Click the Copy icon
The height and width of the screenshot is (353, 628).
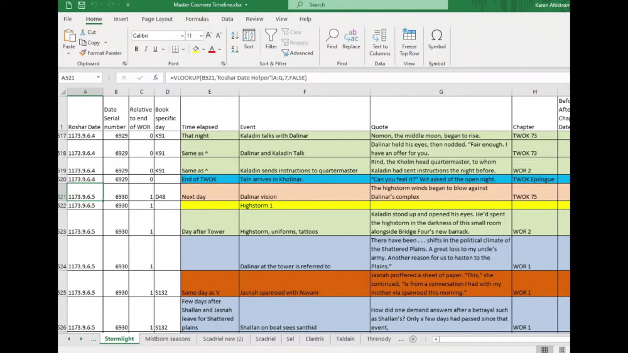click(x=83, y=43)
